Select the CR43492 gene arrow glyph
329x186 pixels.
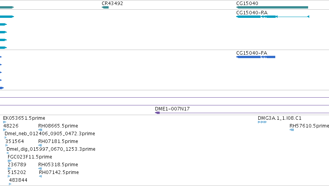click(x=105, y=7)
